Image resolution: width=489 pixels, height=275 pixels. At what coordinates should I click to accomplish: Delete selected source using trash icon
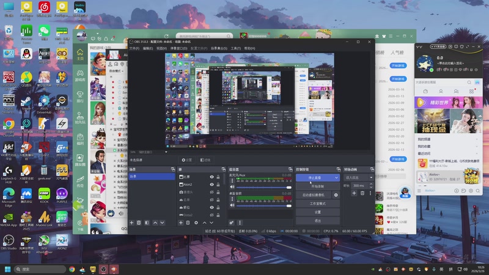(x=188, y=222)
